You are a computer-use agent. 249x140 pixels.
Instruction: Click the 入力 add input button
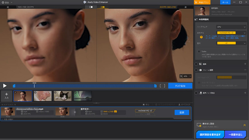pyautogui.click(x=6, y=96)
